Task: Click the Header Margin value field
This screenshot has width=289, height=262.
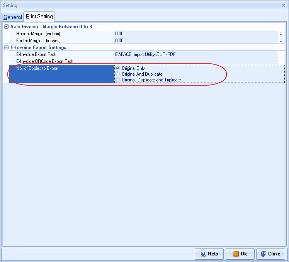Action: click(x=193, y=34)
